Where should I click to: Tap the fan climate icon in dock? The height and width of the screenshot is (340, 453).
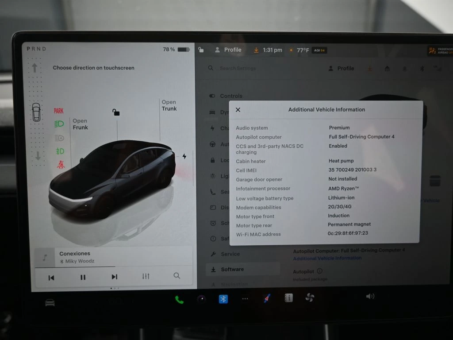pos(310,298)
